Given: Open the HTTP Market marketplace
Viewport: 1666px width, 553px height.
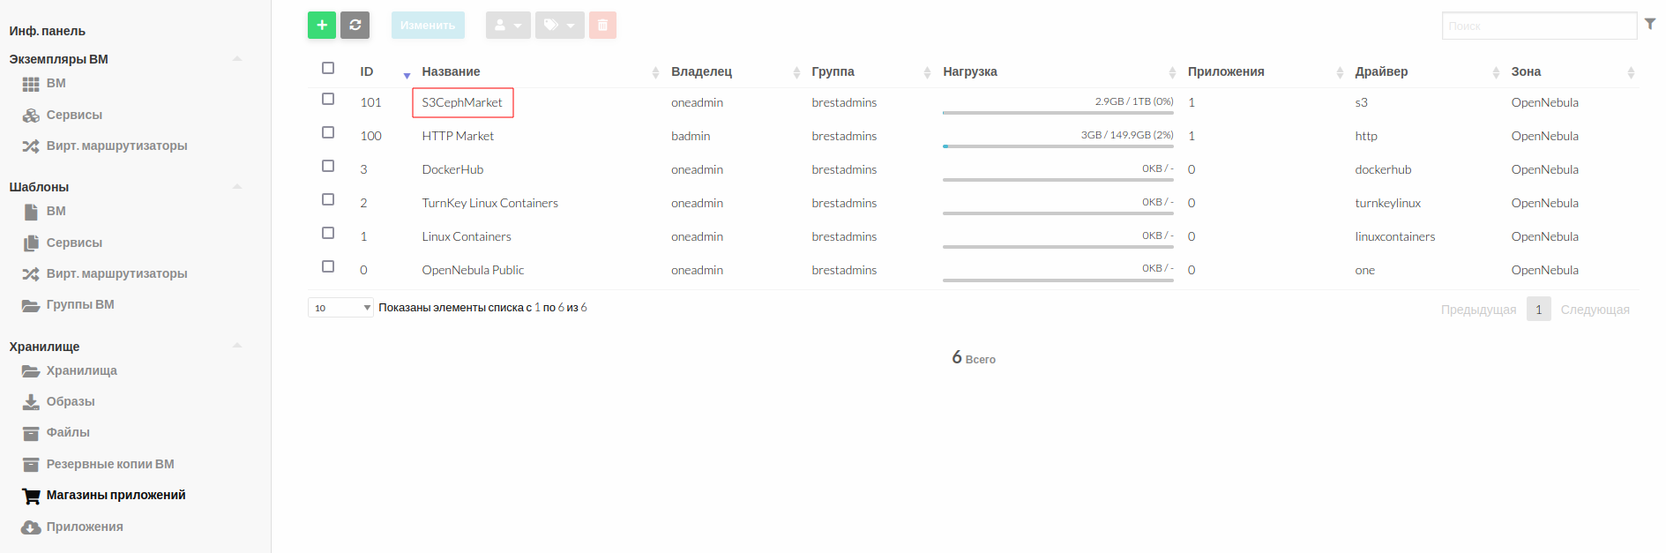Looking at the screenshot, I should click(458, 136).
